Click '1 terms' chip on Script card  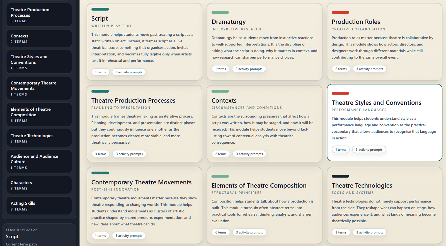coord(100,72)
